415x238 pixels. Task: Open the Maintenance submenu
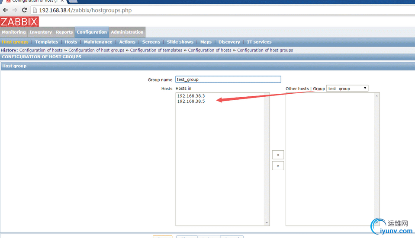98,42
